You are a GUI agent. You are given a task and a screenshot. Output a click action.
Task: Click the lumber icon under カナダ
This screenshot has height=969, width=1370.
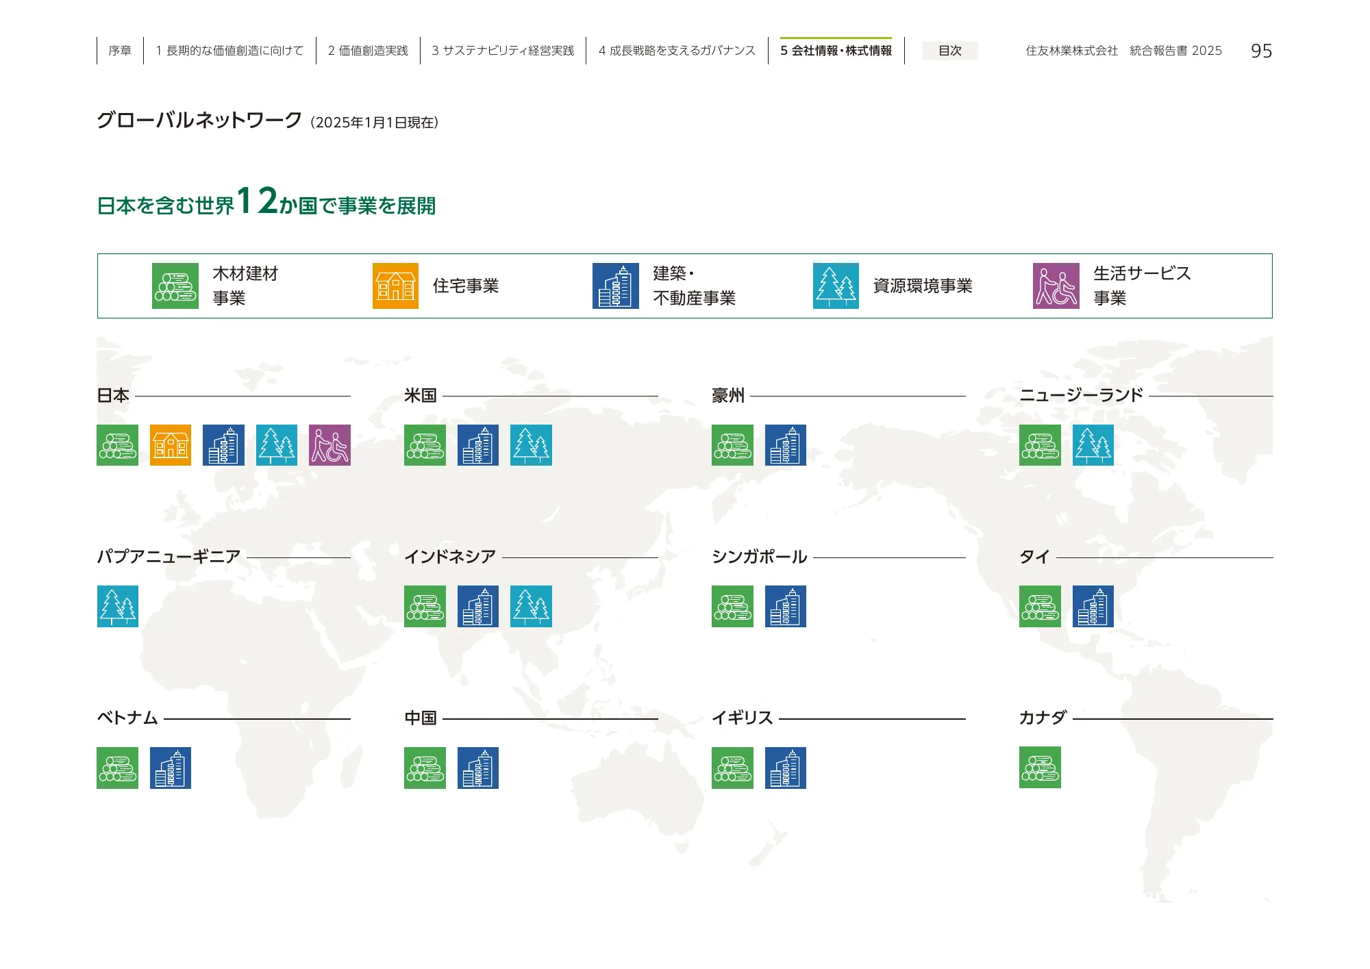point(1041,767)
